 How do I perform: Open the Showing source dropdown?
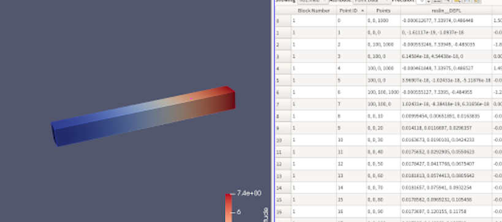312,1
